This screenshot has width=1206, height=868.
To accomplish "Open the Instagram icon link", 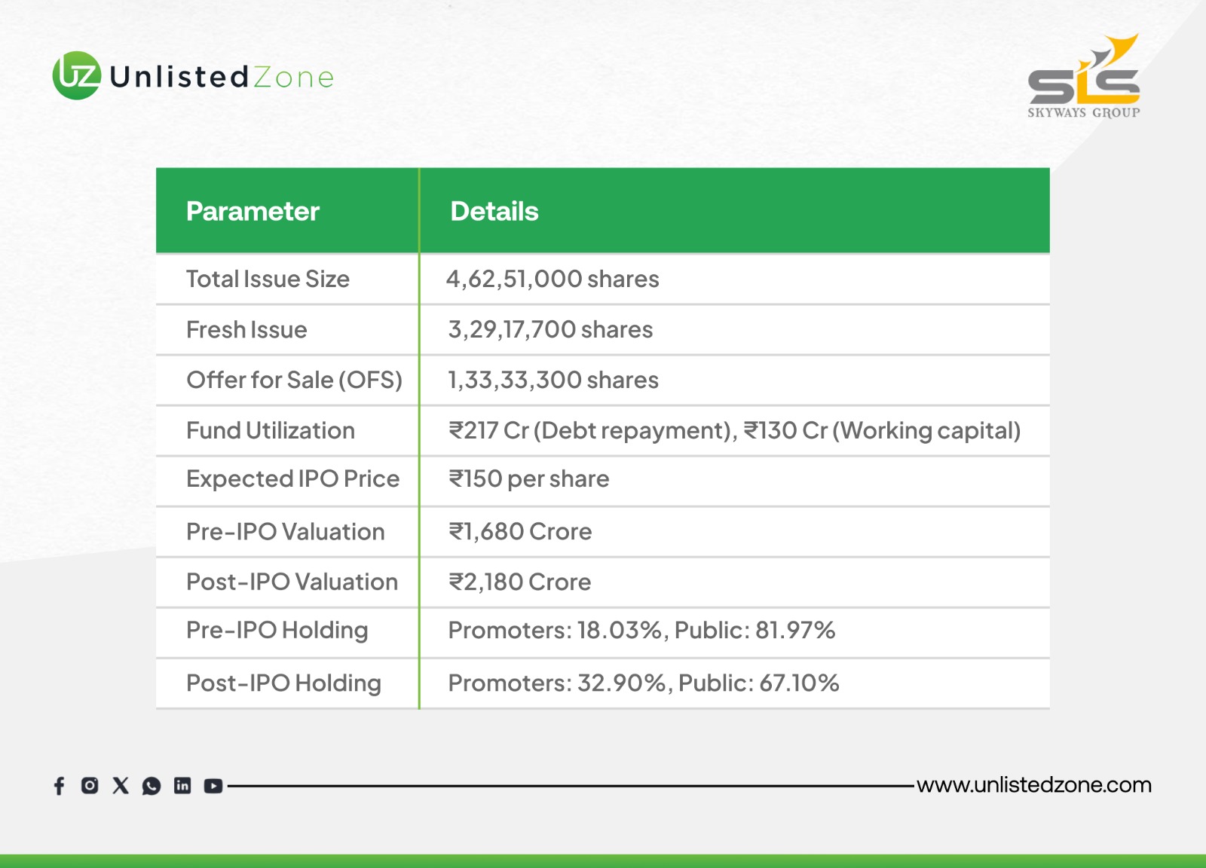I will coord(90,786).
